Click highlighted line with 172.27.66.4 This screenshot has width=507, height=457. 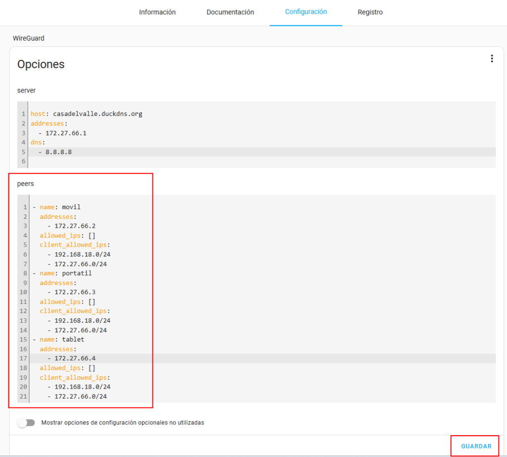(x=74, y=358)
